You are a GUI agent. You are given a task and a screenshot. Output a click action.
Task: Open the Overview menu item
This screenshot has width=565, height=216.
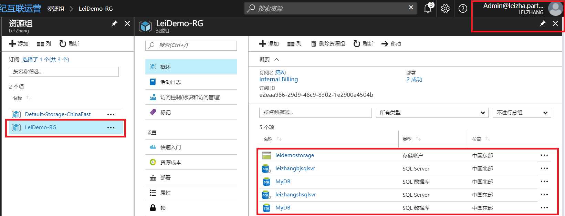point(191,67)
